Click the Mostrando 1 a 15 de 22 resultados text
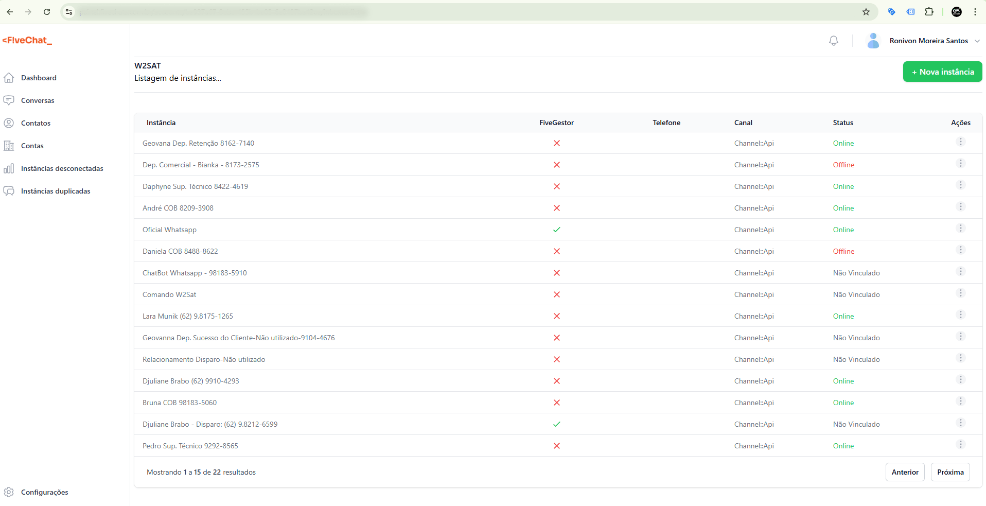 (x=201, y=472)
